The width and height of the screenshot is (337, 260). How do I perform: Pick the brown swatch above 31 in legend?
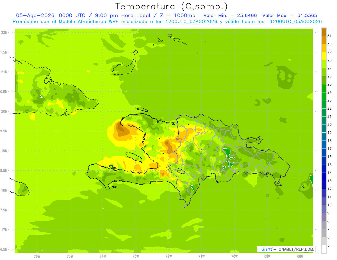(324, 32)
